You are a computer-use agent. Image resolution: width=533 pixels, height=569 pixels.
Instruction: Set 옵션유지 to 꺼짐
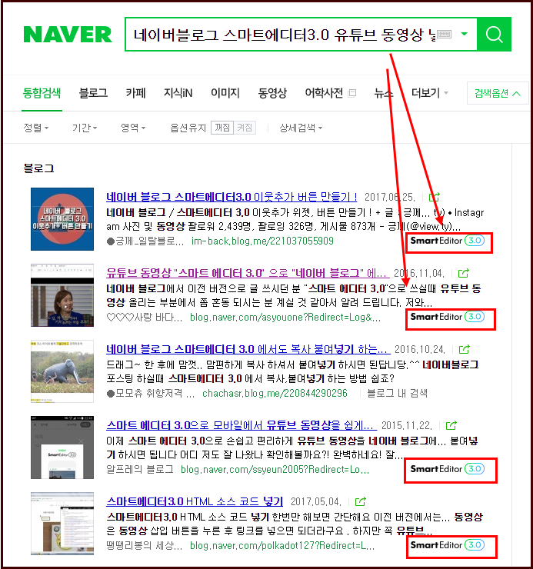(x=222, y=128)
